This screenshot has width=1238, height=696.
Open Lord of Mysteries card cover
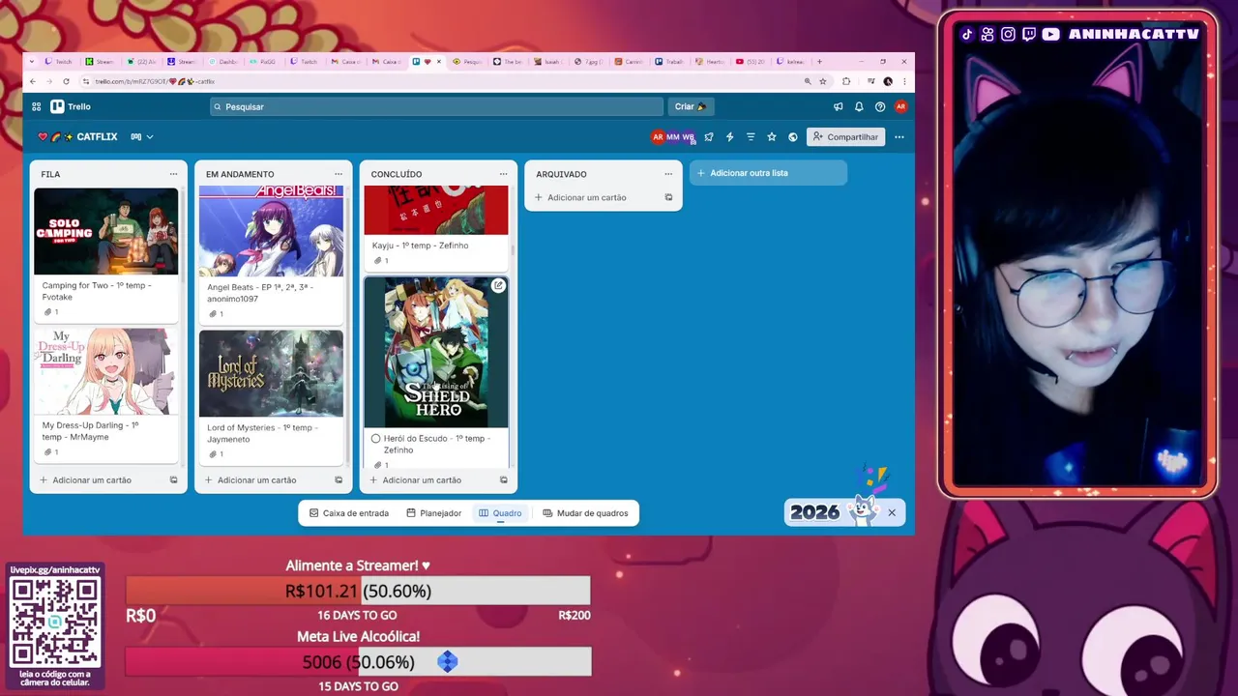(x=271, y=373)
